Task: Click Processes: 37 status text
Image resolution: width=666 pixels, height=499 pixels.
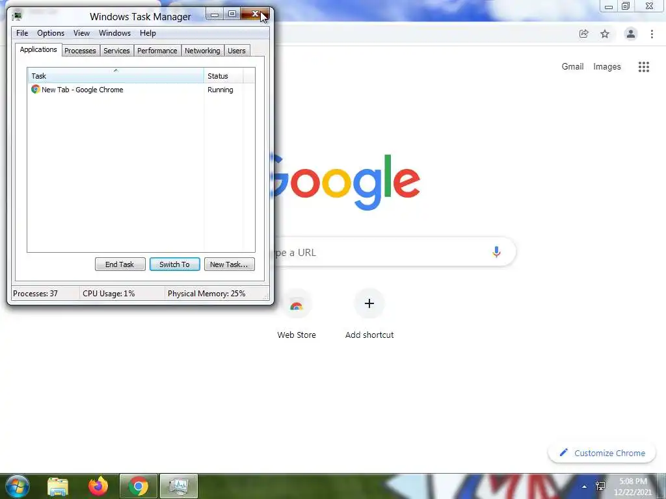Action: coord(35,294)
